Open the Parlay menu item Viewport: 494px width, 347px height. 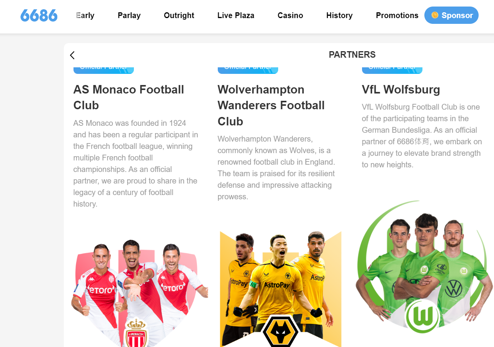click(129, 15)
